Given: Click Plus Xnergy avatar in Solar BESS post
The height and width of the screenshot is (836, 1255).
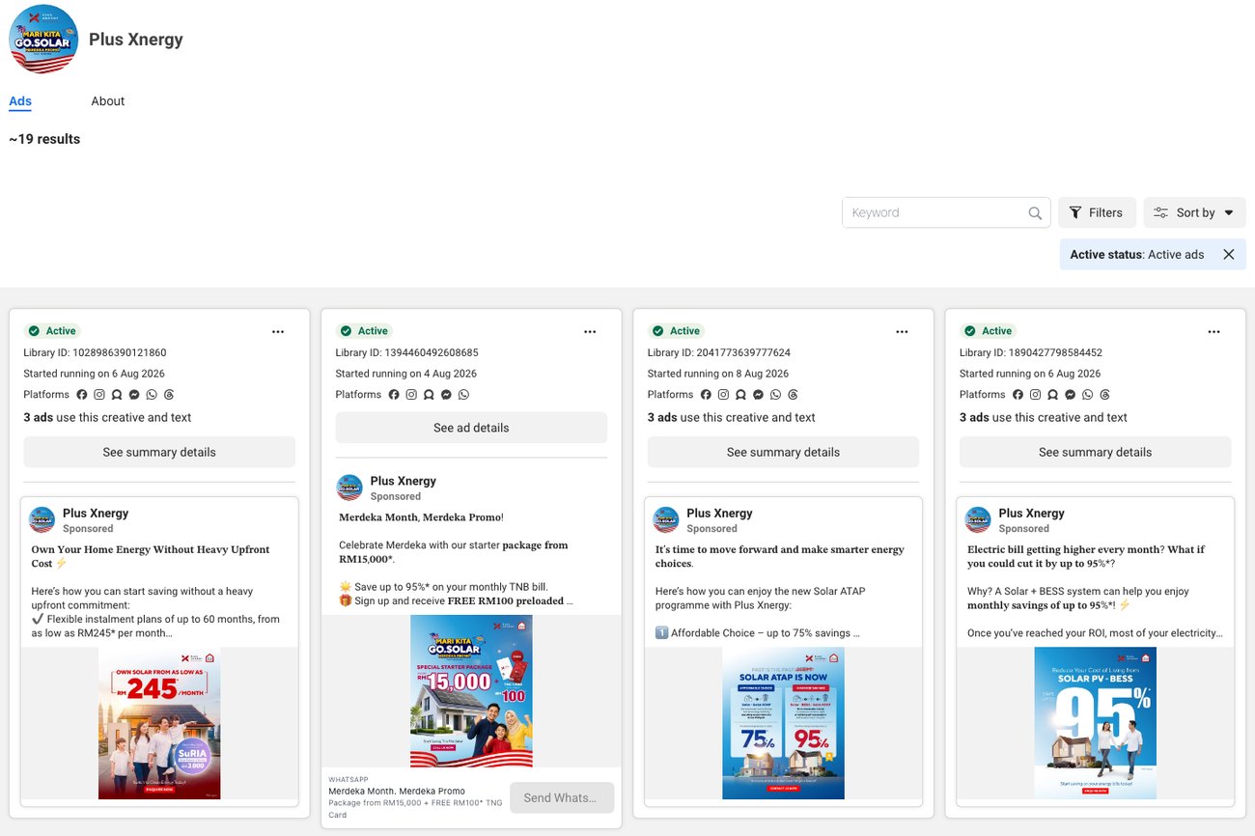Looking at the screenshot, I should (978, 519).
